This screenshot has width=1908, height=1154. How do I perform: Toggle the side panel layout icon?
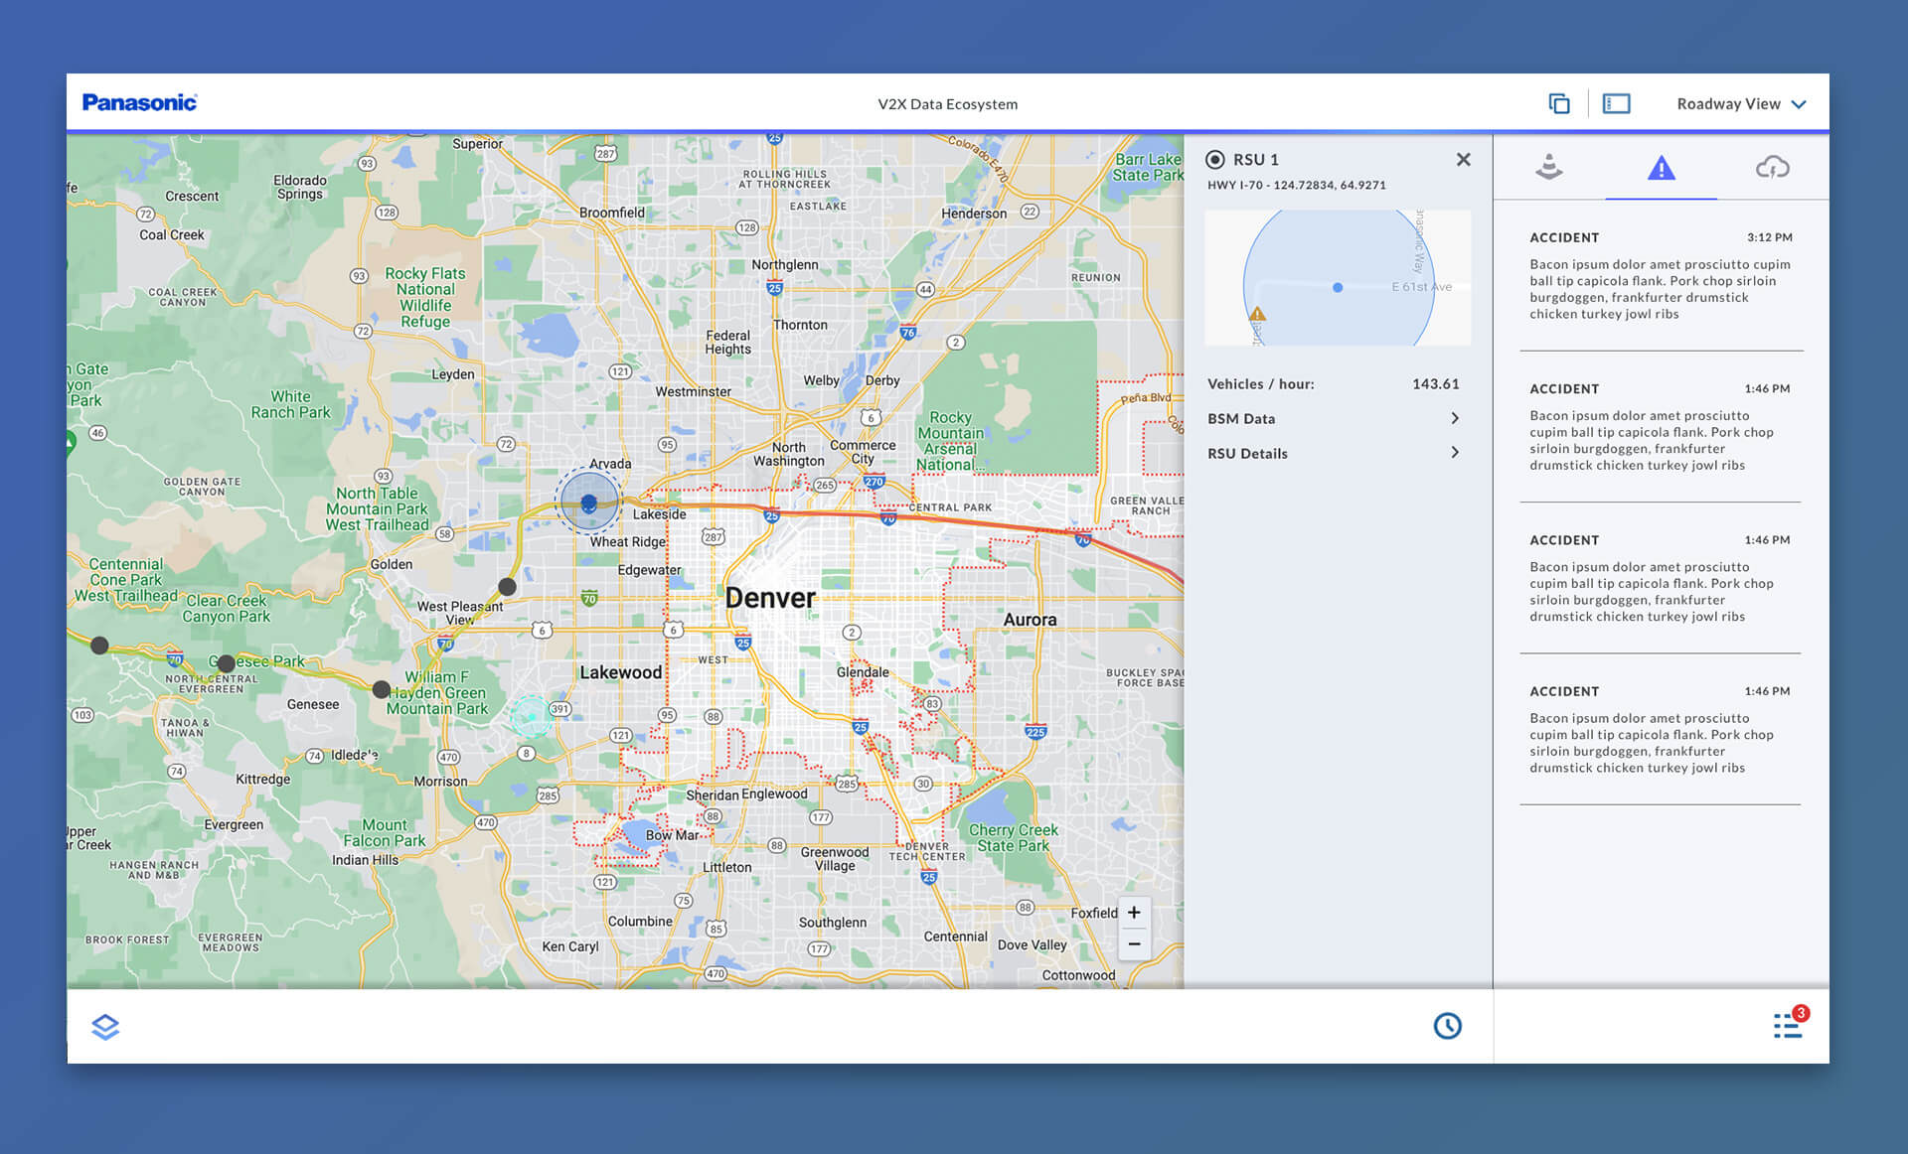[x=1616, y=103]
